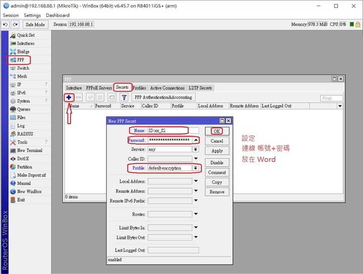
Task: Click the Disable button
Action: 217,163
